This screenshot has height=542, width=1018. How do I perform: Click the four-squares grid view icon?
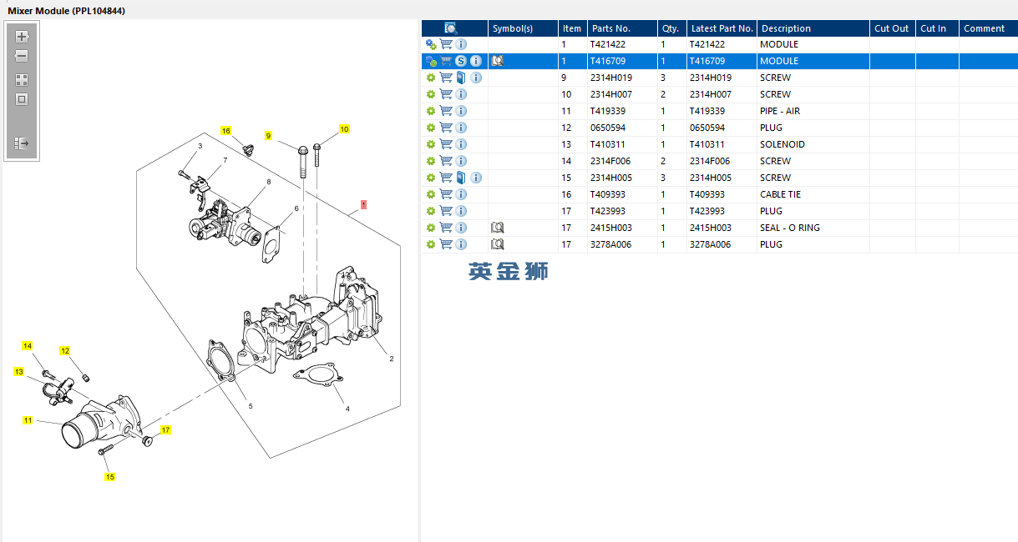[22, 80]
